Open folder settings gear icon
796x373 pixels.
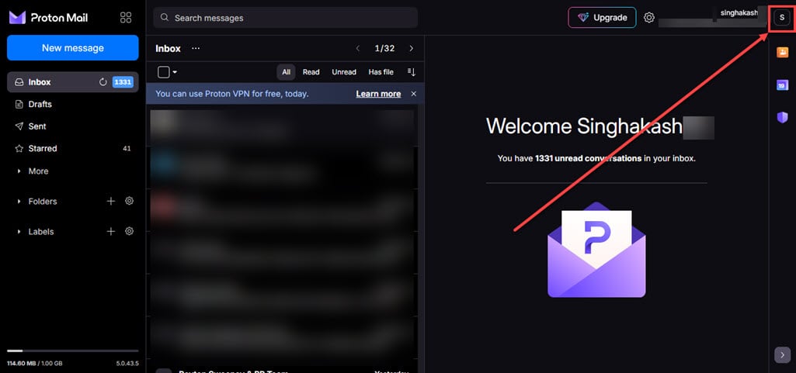130,201
